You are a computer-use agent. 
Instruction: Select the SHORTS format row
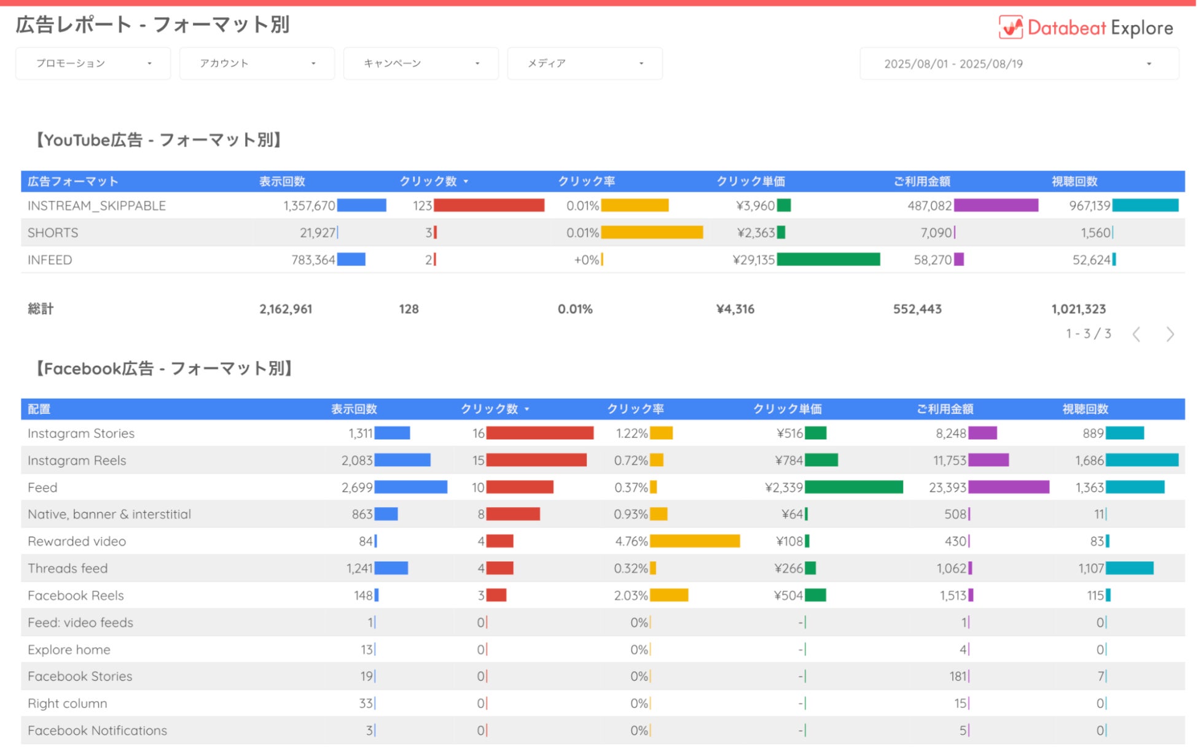pos(603,233)
